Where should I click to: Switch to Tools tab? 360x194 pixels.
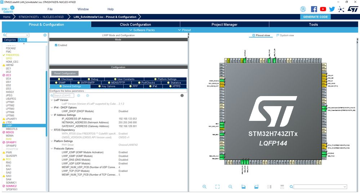314,24
